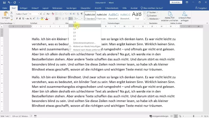Cut selection with the scissors icon
209x118 pixels.
tap(12, 13)
